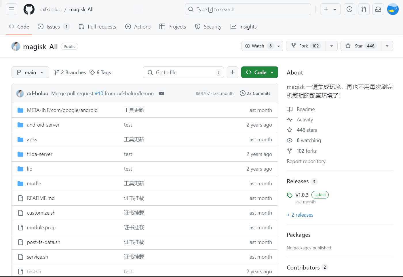Go to the GitHub homepage logo
This screenshot has height=277, width=403.
coord(29,9)
